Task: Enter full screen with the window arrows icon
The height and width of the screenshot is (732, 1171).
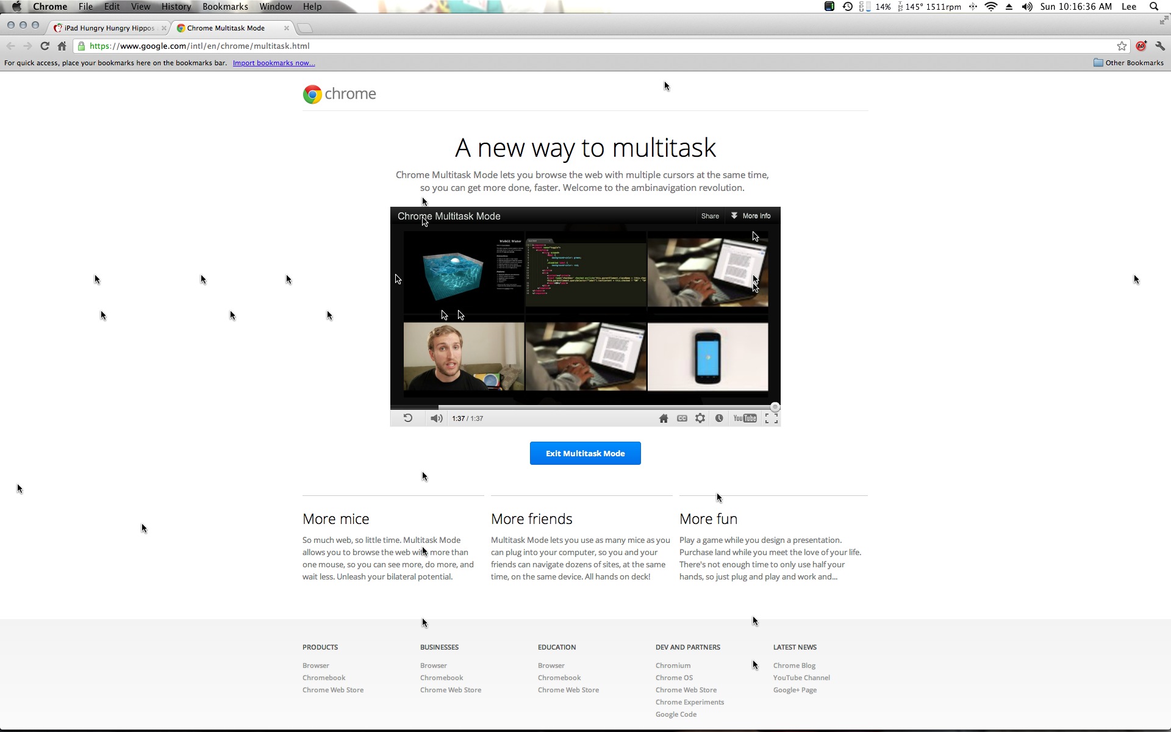Action: [1163, 21]
